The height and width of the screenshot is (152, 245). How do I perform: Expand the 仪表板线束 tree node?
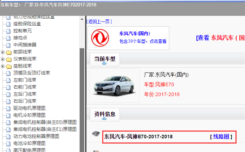(x=2, y=59)
